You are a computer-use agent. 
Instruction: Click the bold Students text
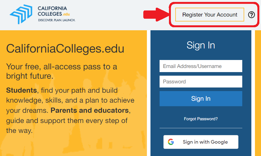[x=21, y=90]
